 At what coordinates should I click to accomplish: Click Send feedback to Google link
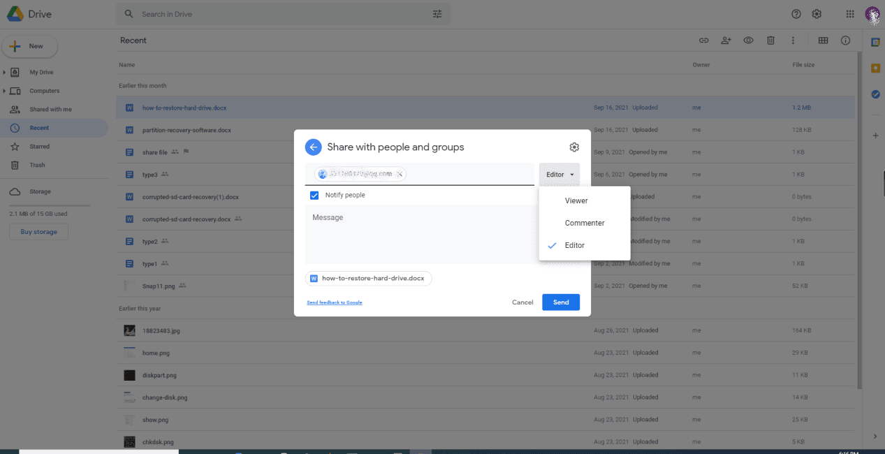[335, 302]
